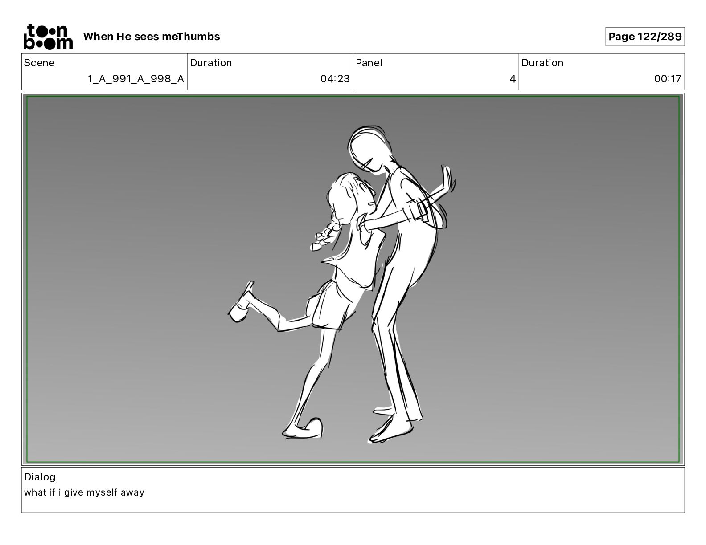Select dialog text 'what if i give myself away'
This screenshot has height=545, width=706.
(84, 492)
